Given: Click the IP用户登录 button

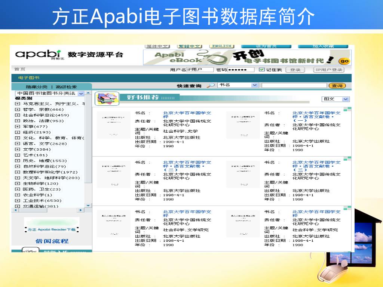Looking at the screenshot, I should point(329,70).
